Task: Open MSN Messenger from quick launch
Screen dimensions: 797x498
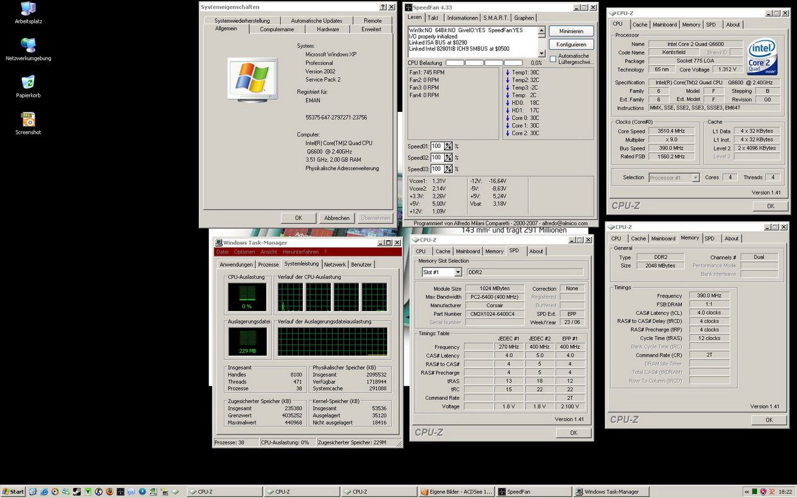Action: coord(66,492)
